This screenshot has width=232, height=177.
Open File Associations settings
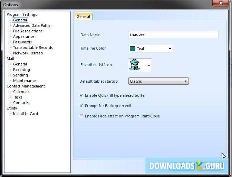pos(28,31)
